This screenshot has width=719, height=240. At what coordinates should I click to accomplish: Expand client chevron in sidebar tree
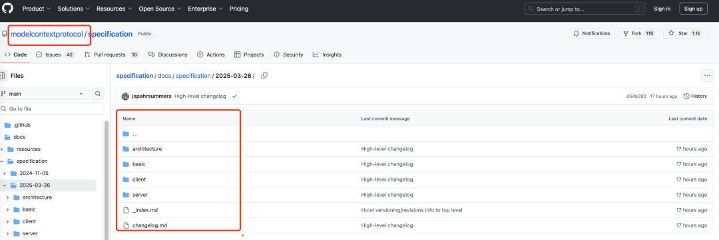8,221
